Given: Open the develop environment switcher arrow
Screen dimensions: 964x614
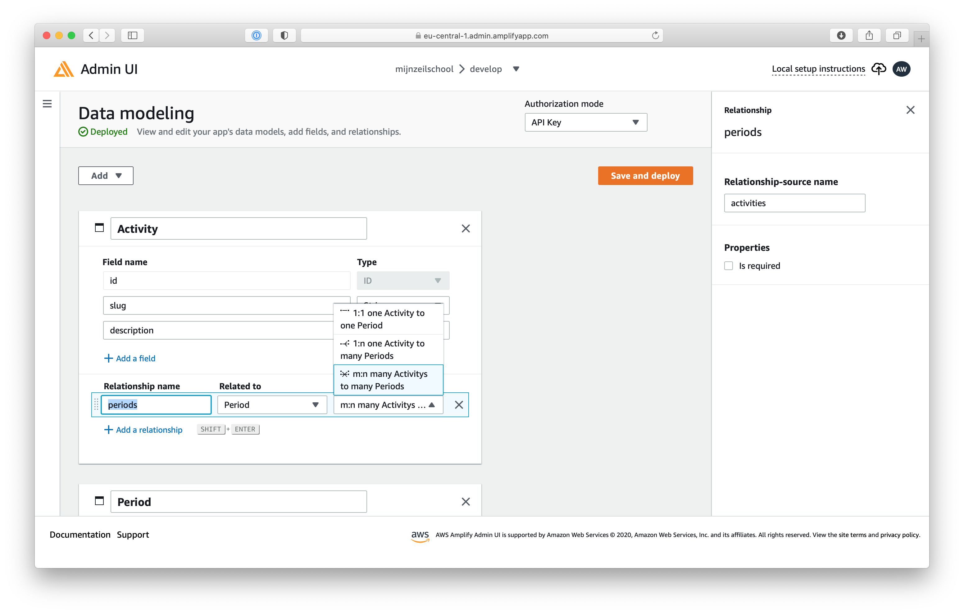Looking at the screenshot, I should [x=516, y=69].
